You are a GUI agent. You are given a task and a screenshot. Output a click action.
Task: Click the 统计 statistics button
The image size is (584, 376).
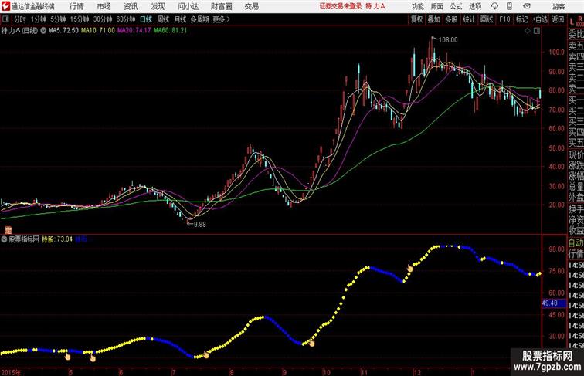click(469, 19)
